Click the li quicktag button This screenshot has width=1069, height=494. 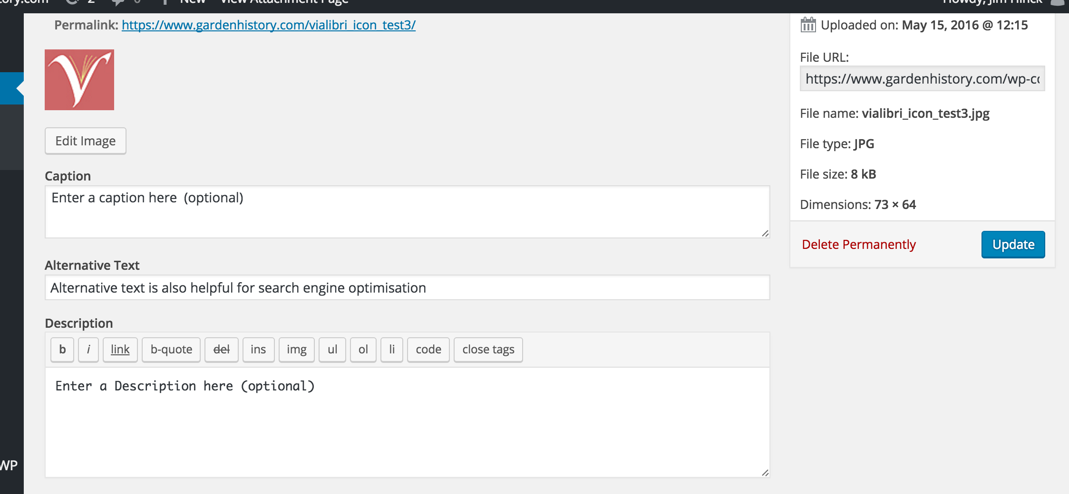392,350
